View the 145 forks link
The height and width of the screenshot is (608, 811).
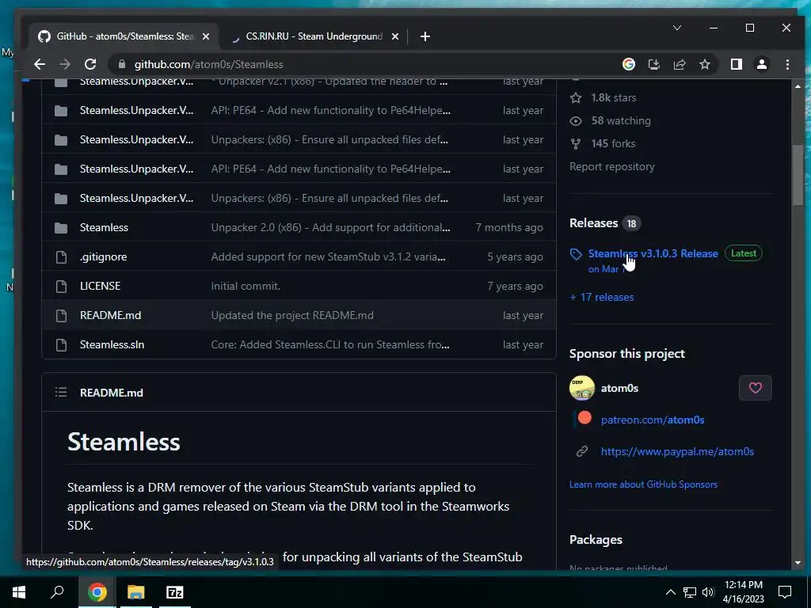614,143
